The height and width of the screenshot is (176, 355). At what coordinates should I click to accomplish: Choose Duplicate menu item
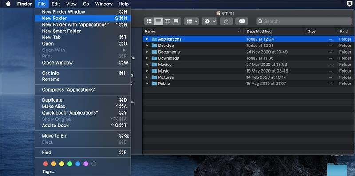[x=83, y=100]
